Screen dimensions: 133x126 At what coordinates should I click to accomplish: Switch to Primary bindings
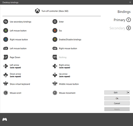click(122, 20)
